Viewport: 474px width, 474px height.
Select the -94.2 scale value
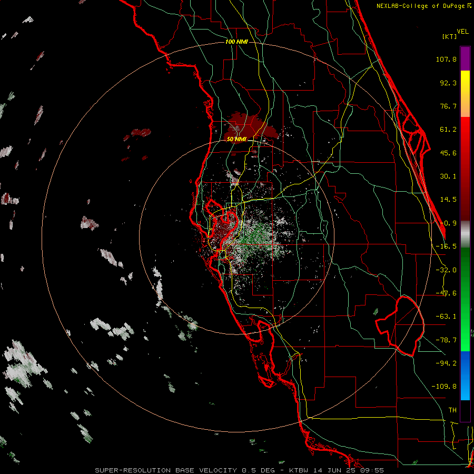click(446, 363)
